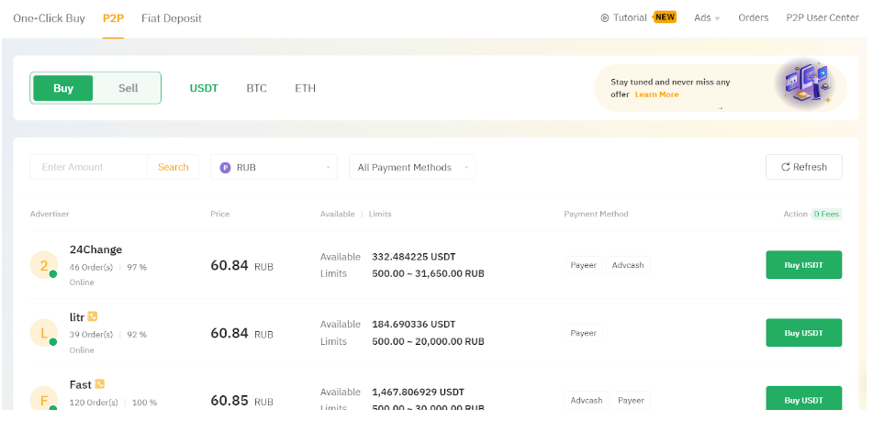Click the Tutorial play icon
Viewport: 873px width, 421px height.
(x=604, y=18)
